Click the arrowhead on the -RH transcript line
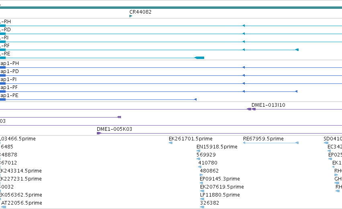The image size is (342, 209). tap(244, 26)
